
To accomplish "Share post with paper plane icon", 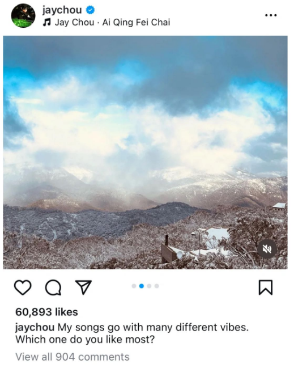I will pos(83,287).
